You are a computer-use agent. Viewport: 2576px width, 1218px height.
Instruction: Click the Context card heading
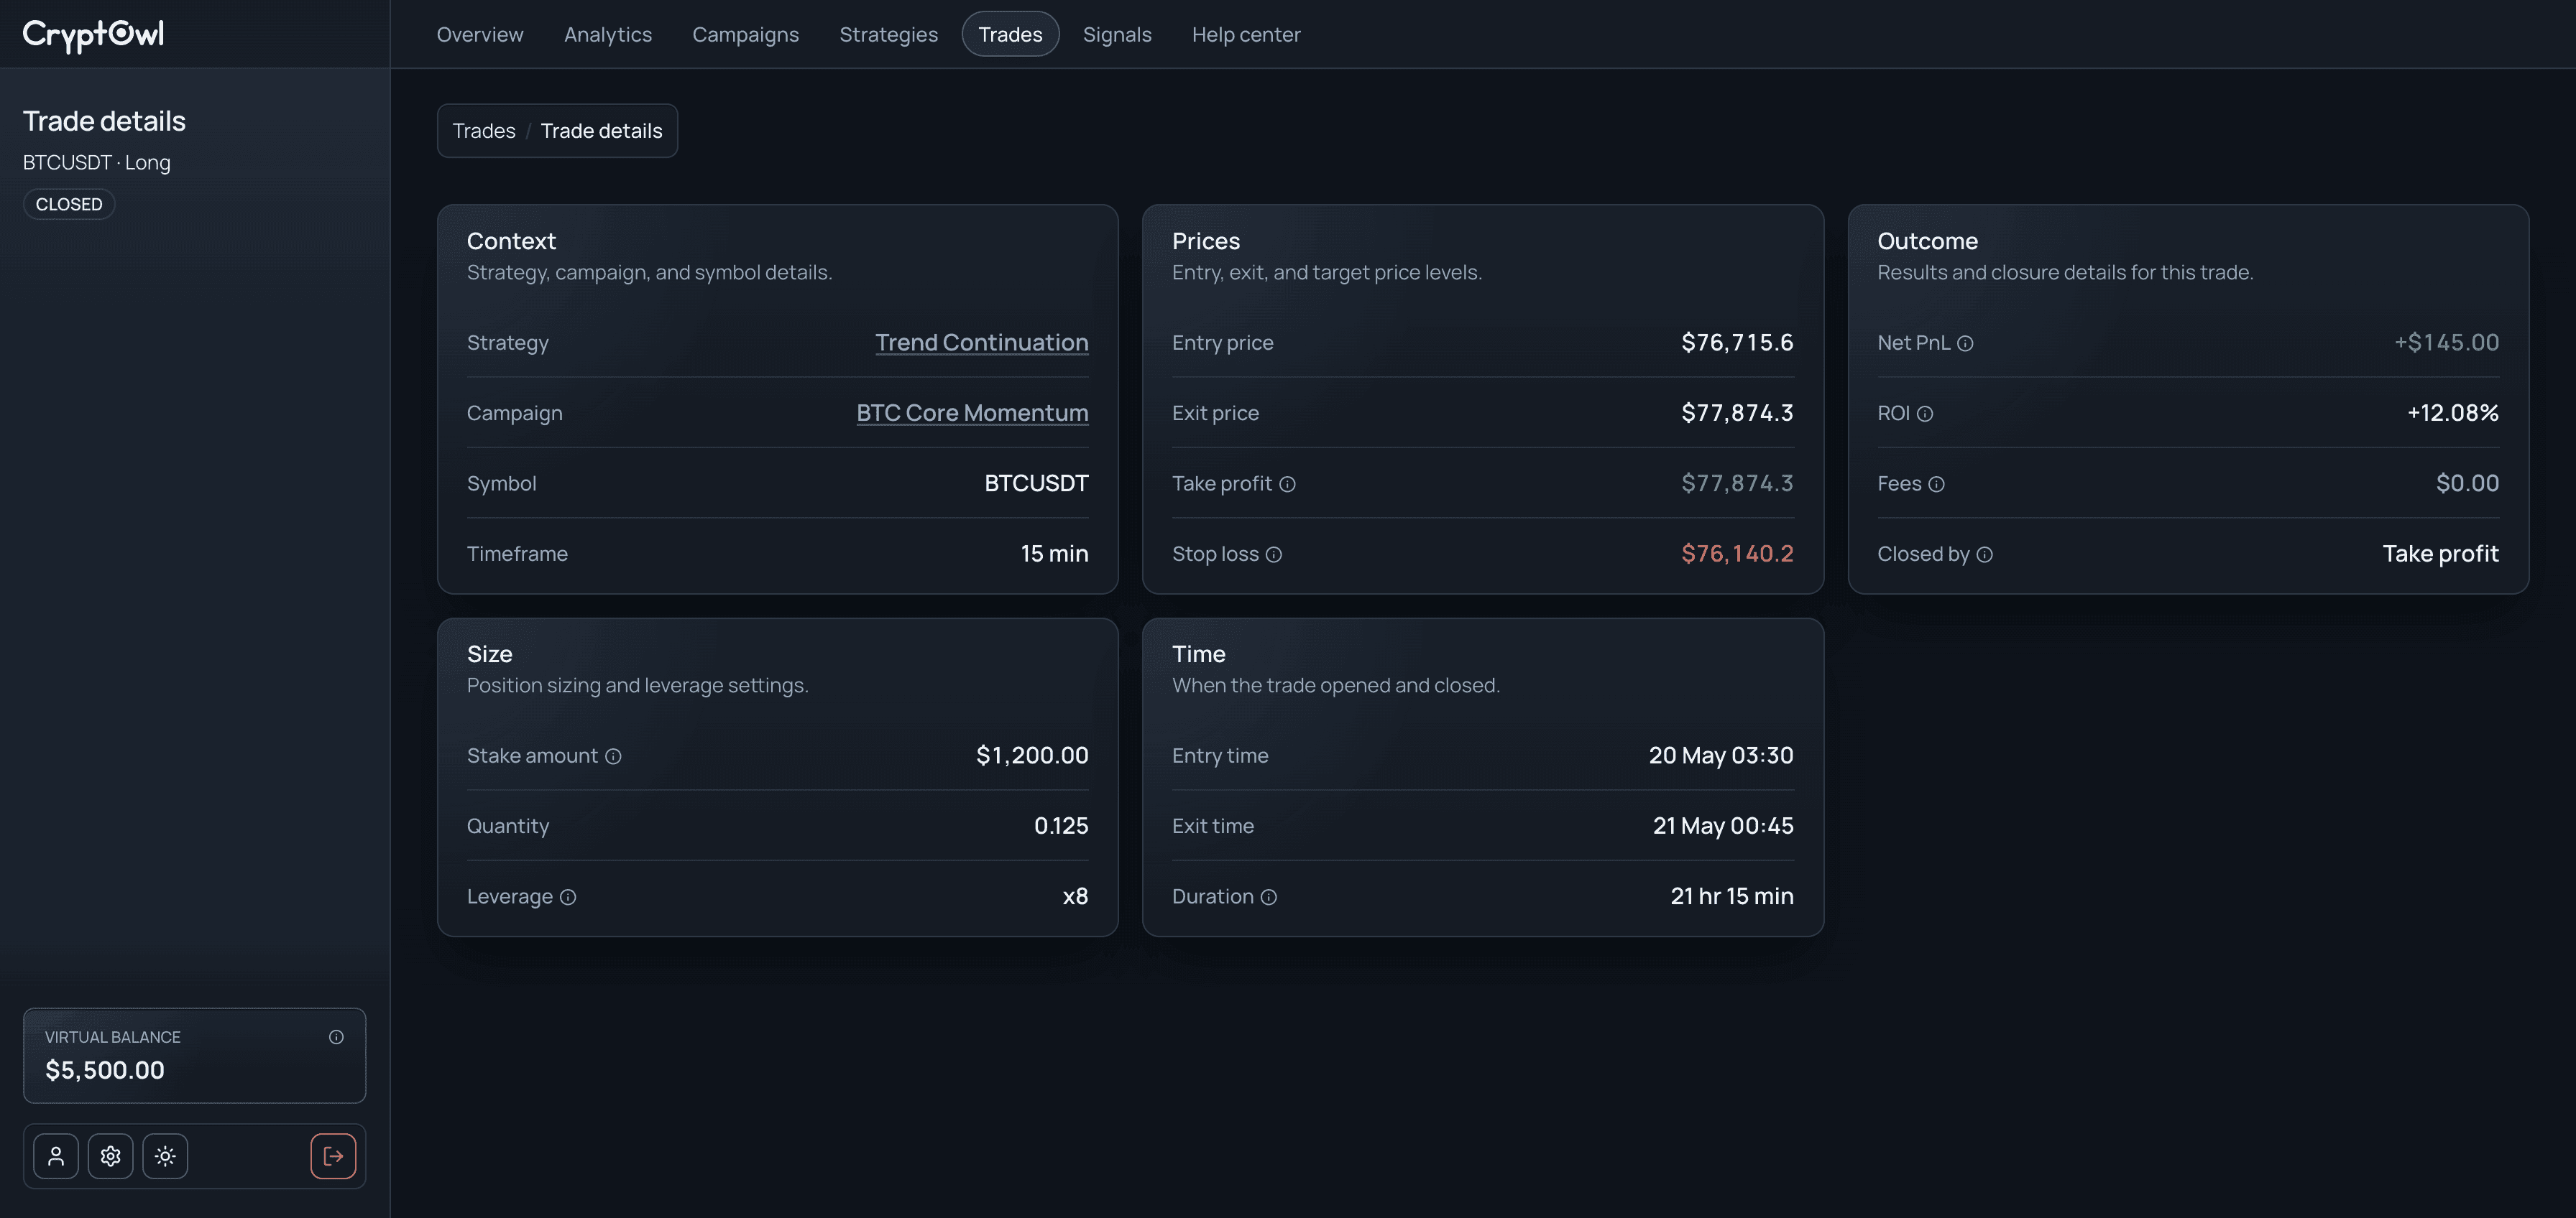(x=511, y=241)
